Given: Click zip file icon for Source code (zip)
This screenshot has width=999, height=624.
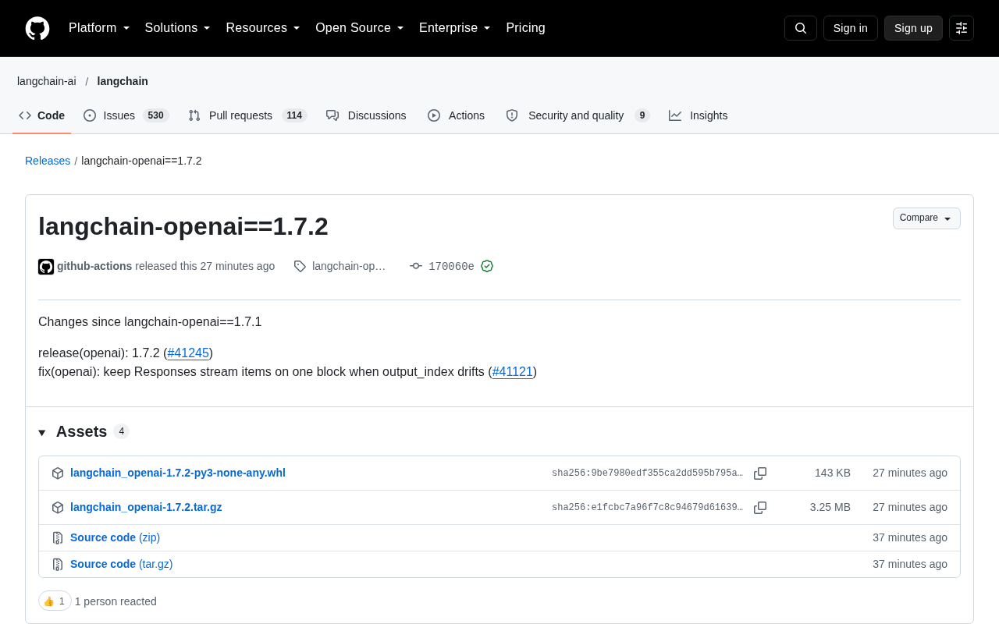Looking at the screenshot, I should click(58, 538).
